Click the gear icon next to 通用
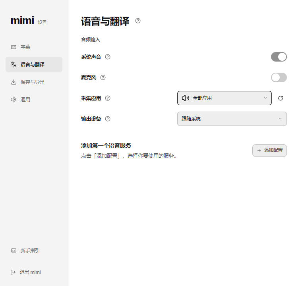Viewport: 302px width, 286px height. coord(14,100)
